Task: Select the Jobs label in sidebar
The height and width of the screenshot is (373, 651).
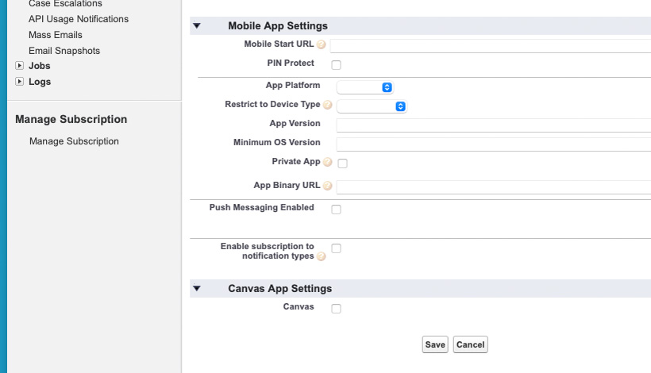Action: coord(40,66)
